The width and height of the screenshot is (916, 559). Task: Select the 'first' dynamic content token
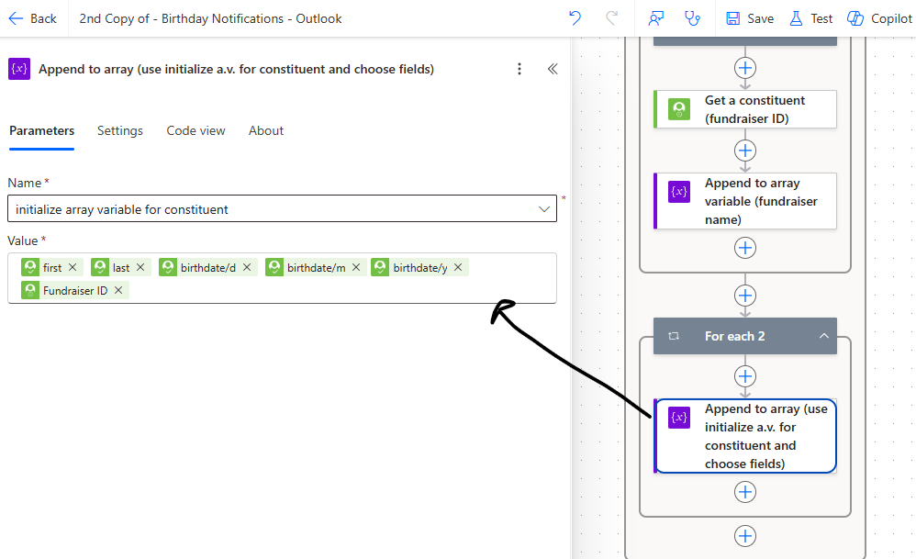(x=52, y=267)
